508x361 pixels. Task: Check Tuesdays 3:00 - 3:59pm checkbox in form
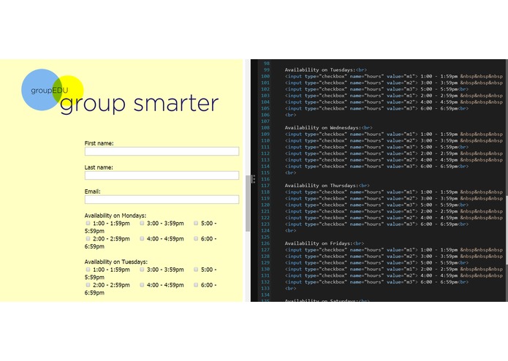142,270
